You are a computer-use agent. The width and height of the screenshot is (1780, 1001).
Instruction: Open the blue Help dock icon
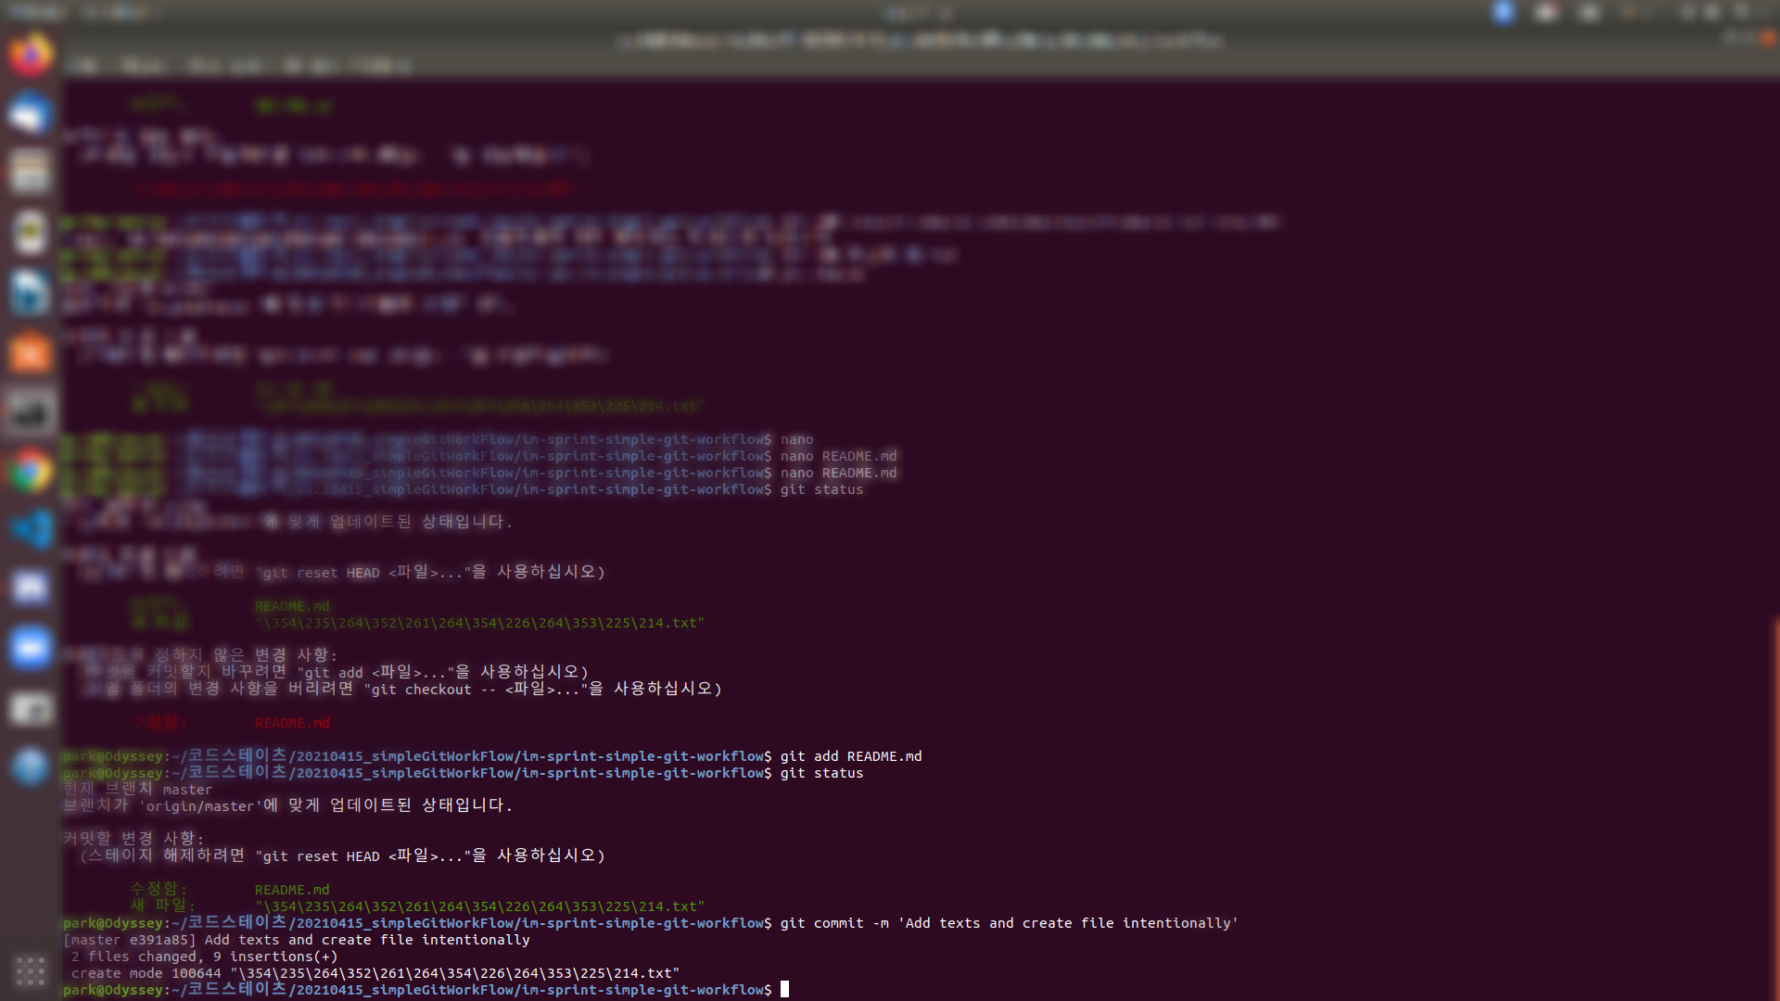pyautogui.click(x=30, y=767)
